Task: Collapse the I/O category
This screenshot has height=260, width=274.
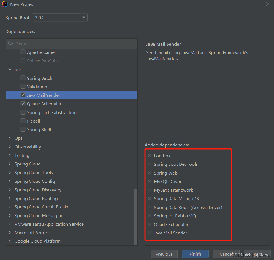Action: click(x=10, y=70)
